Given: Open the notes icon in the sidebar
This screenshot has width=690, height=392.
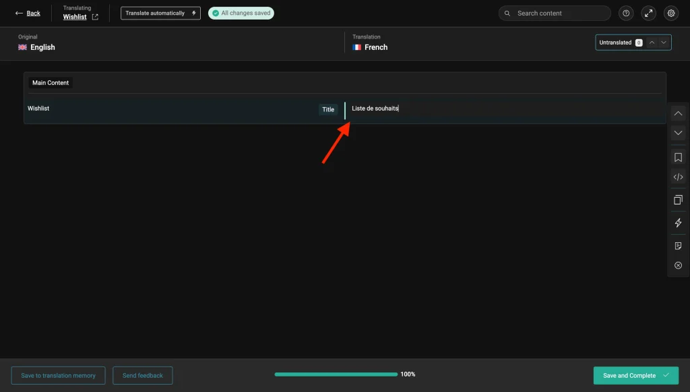Looking at the screenshot, I should point(678,245).
